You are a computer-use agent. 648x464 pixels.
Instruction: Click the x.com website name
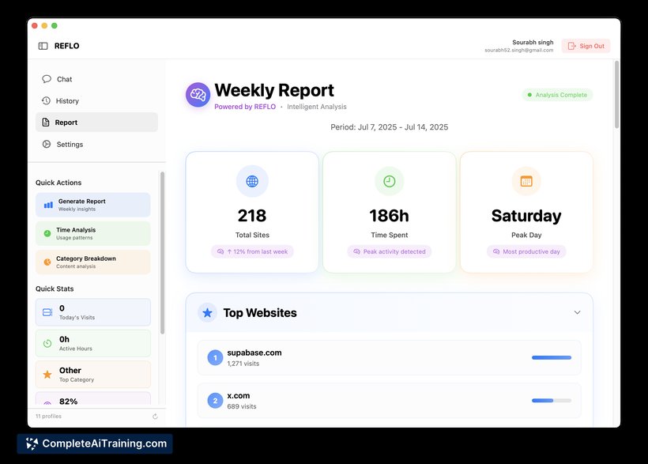[x=239, y=396]
